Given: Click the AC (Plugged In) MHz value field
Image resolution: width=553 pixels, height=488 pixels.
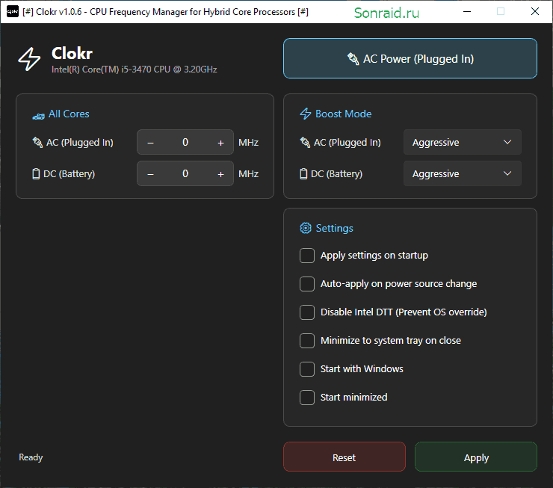Looking at the screenshot, I should [185, 142].
